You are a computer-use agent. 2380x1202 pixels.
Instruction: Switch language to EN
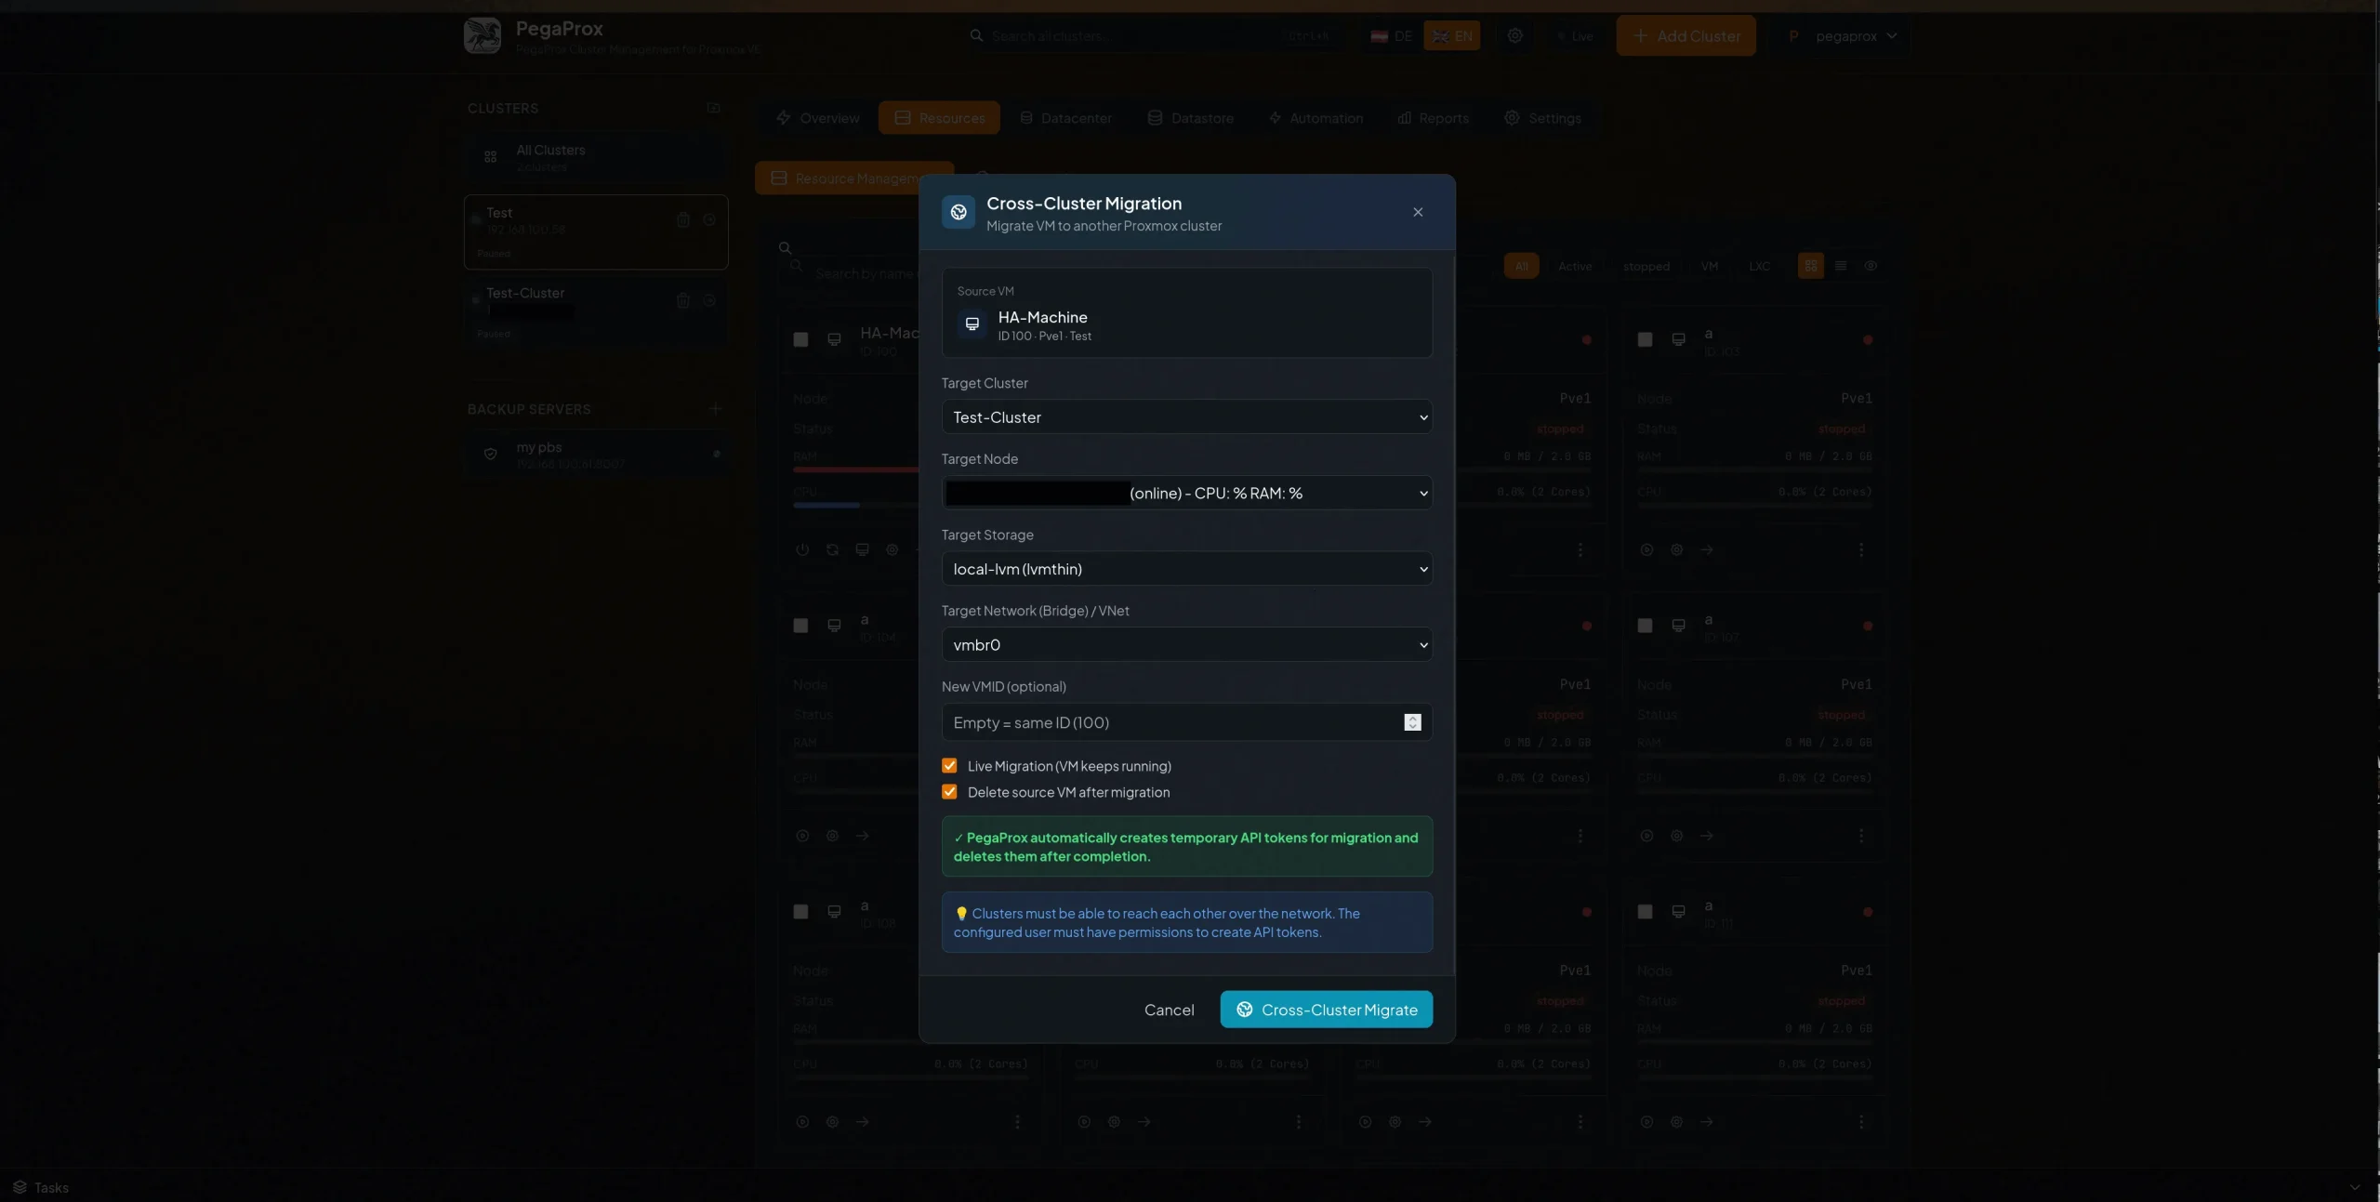point(1451,36)
